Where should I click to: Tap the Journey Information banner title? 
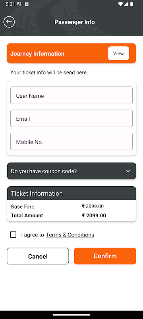click(x=37, y=54)
